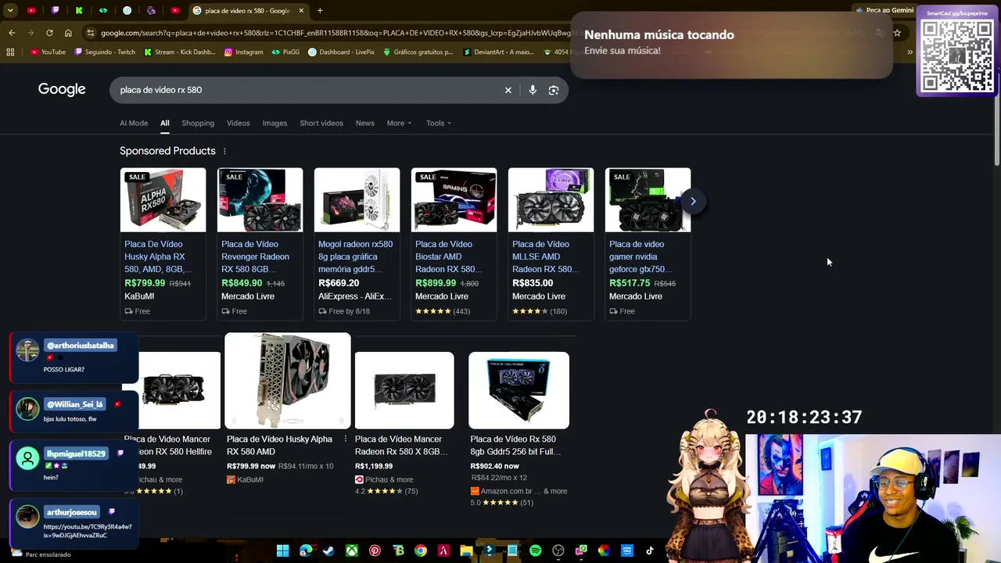Open Spotify from the taskbar

535,550
